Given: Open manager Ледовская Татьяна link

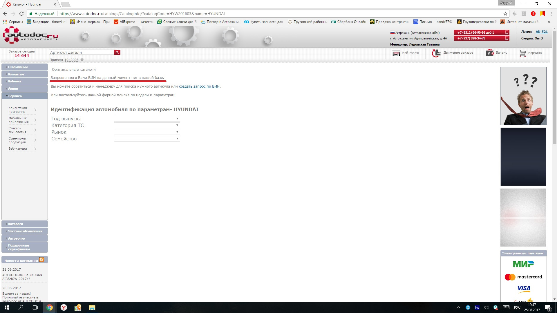Looking at the screenshot, I should click(x=424, y=45).
